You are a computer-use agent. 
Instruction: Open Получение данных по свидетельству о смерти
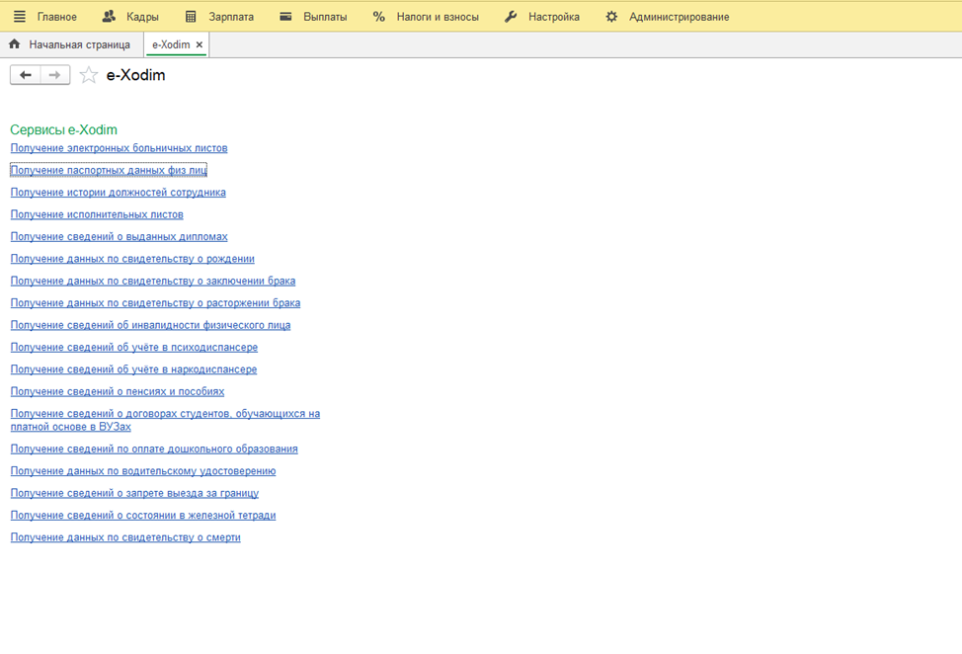point(125,537)
